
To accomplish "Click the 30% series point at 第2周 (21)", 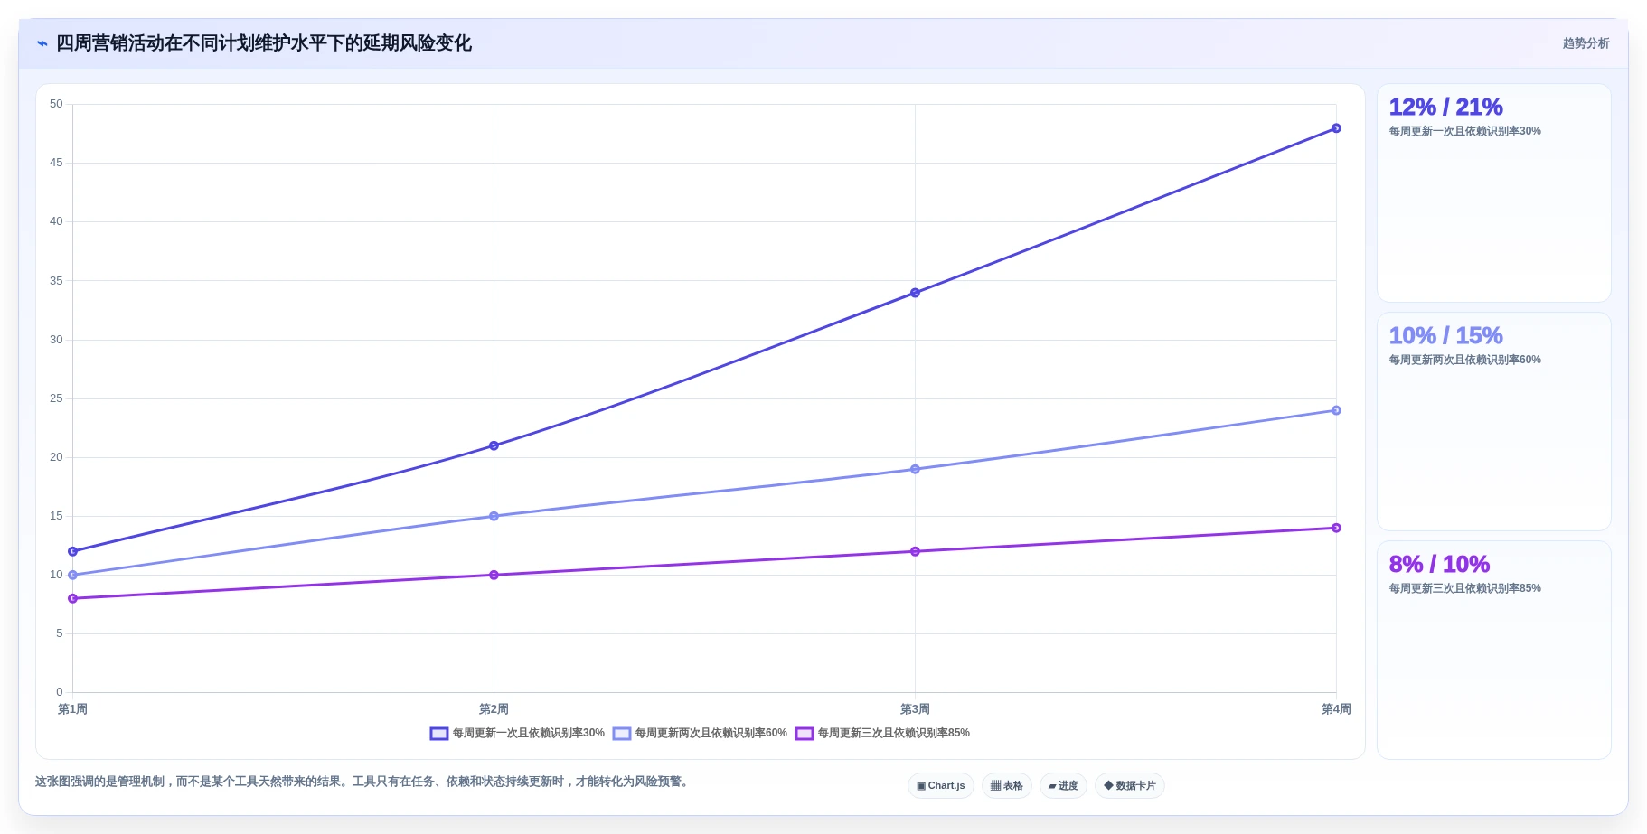I will point(494,445).
